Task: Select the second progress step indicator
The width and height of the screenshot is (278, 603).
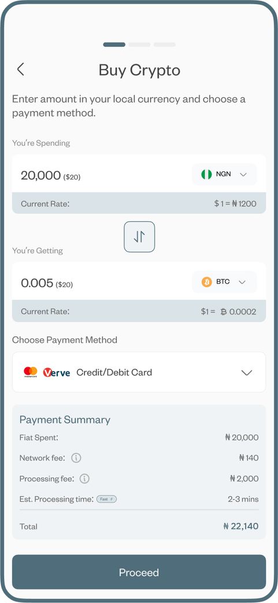Action: 139,45
